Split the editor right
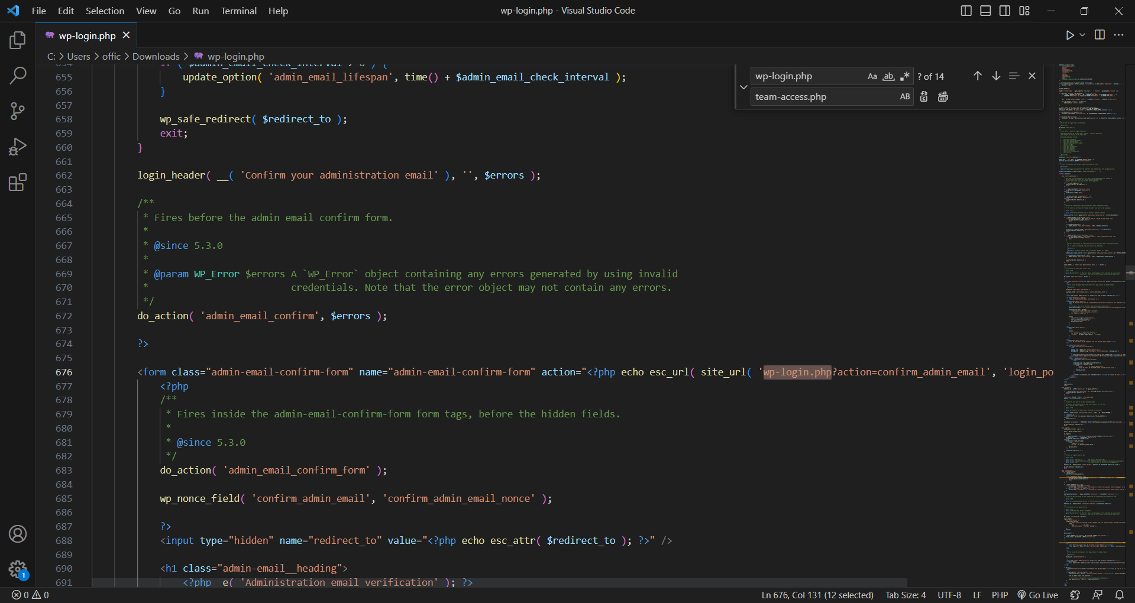 click(x=1100, y=35)
